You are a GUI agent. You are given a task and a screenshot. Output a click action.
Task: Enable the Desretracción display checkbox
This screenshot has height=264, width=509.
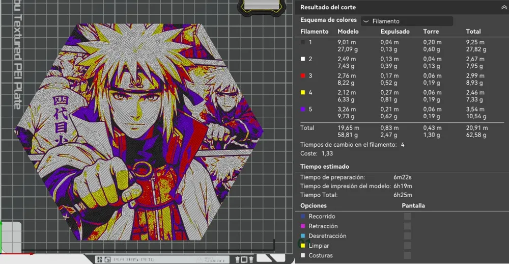tap(407, 235)
